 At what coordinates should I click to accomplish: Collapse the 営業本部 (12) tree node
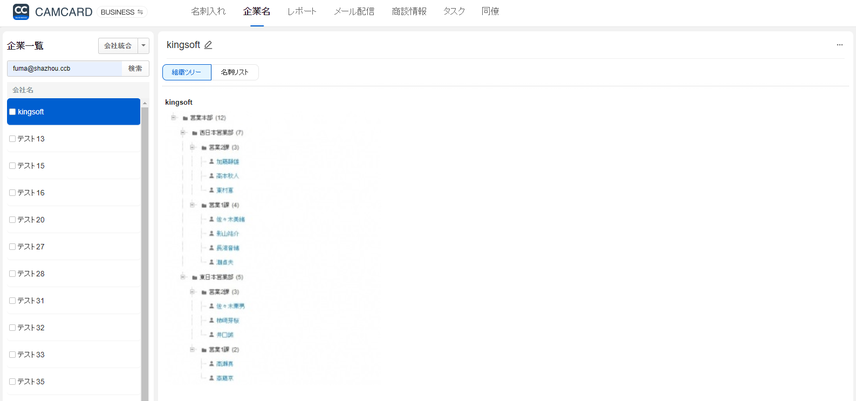coord(174,118)
